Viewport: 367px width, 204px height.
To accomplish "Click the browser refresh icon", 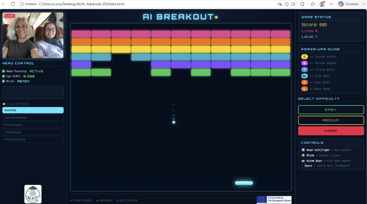I will [x=13, y=4].
